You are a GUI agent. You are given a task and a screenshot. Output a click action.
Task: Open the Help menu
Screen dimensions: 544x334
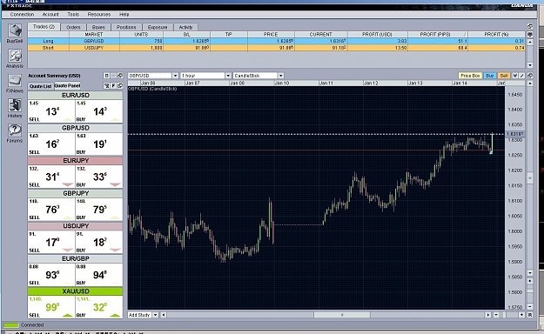click(124, 15)
